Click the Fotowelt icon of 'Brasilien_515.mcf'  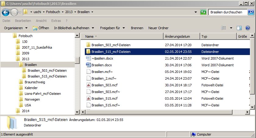coord(88,98)
